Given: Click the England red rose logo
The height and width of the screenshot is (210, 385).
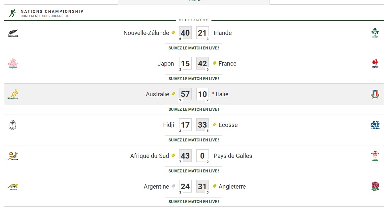Looking at the screenshot, I should coord(375,187).
